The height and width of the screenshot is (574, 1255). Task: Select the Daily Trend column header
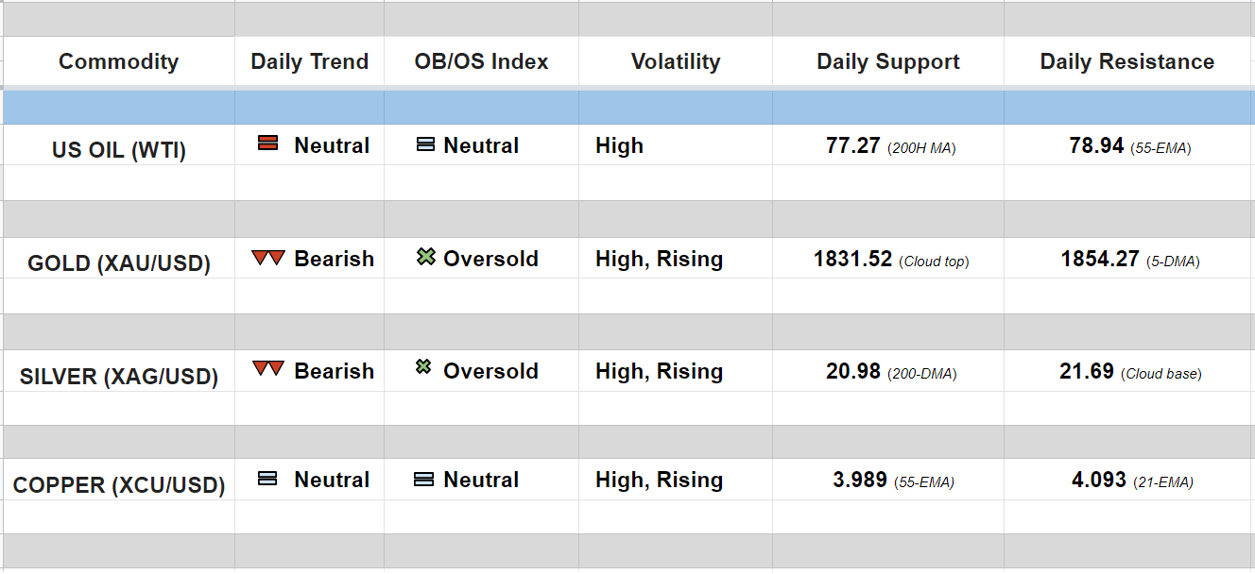pos(309,62)
